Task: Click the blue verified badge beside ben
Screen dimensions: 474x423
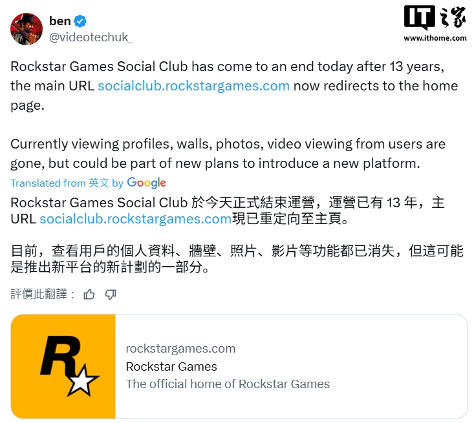Action: tap(80, 21)
